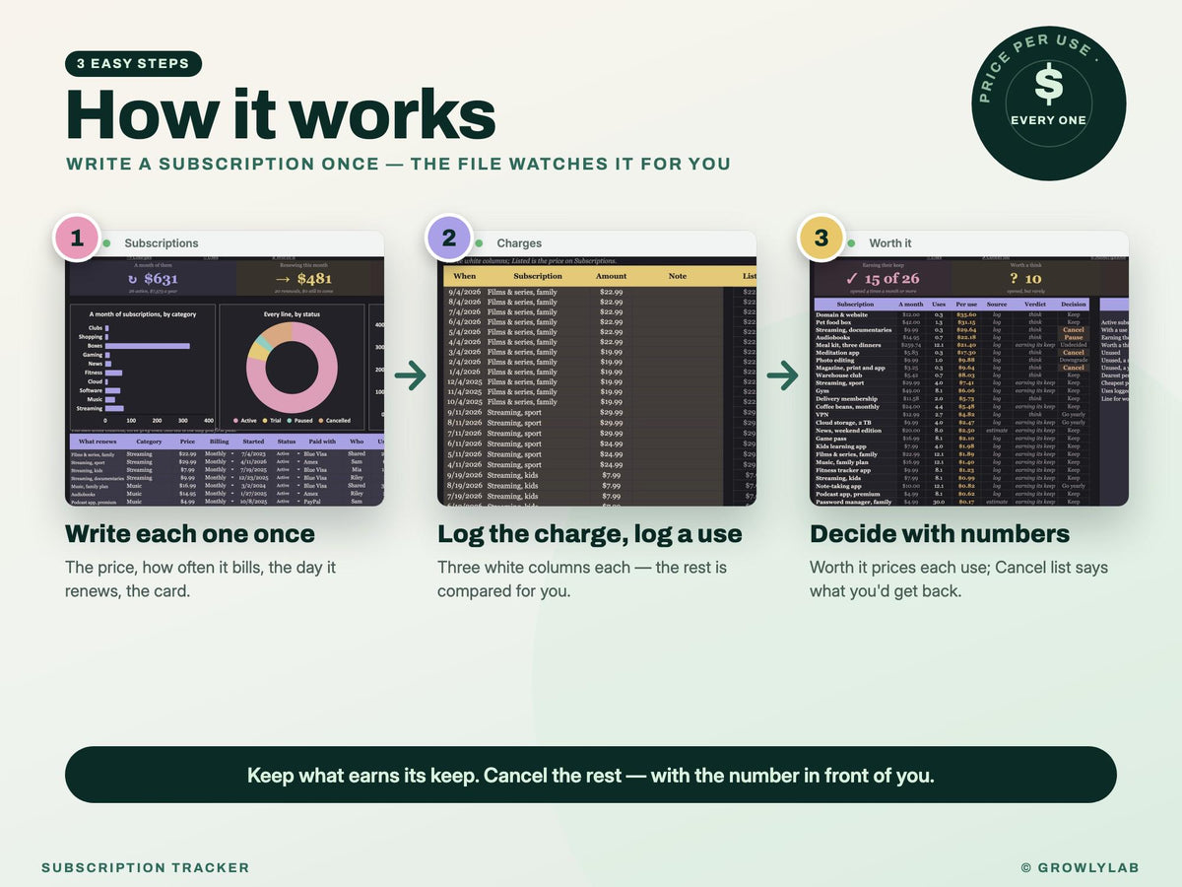Click the Paid with column header
Viewport: 1182px width, 887px height.
(x=322, y=442)
